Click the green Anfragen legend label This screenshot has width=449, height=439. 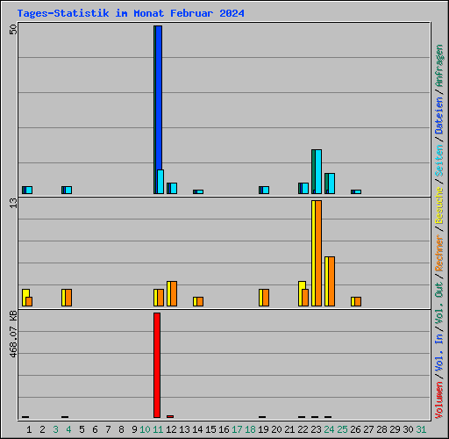(439, 65)
